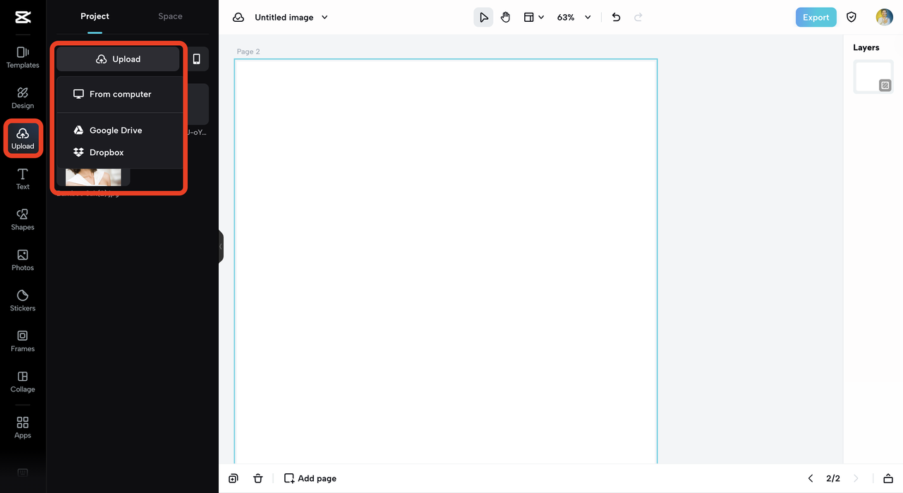Click the duplicate page icon
Viewport: 903px width, 493px height.
coord(234,478)
